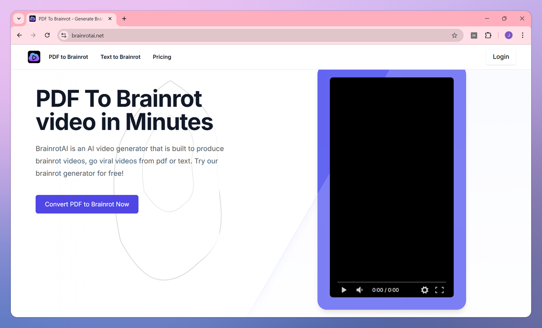Open the purple J profile avatar
Screen dimensions: 542x328
[508, 35]
